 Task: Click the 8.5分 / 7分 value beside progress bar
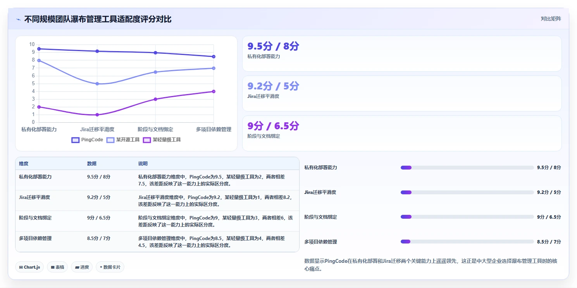[549, 242]
